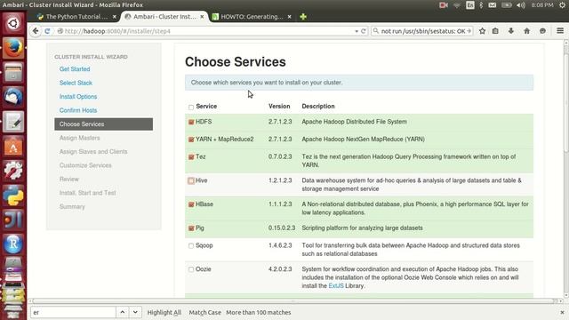
Task: Select the Ambari Cluster Install tab
Action: pos(164,17)
